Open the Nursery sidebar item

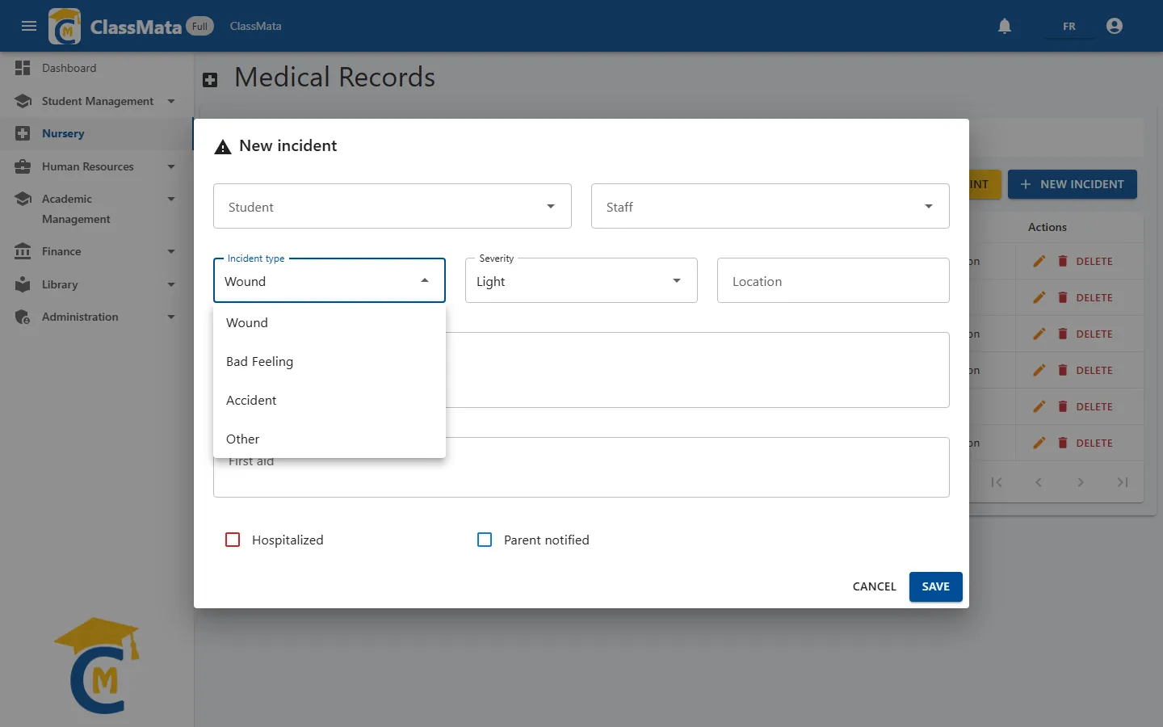click(97, 133)
